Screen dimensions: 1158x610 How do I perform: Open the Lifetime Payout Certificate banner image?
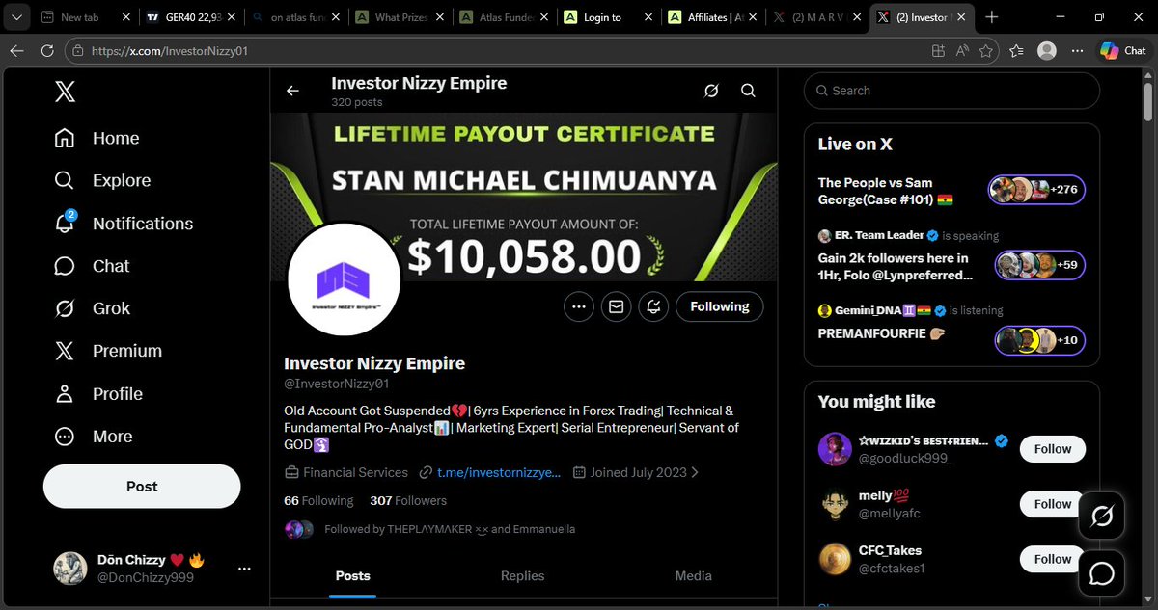pyautogui.click(x=523, y=197)
